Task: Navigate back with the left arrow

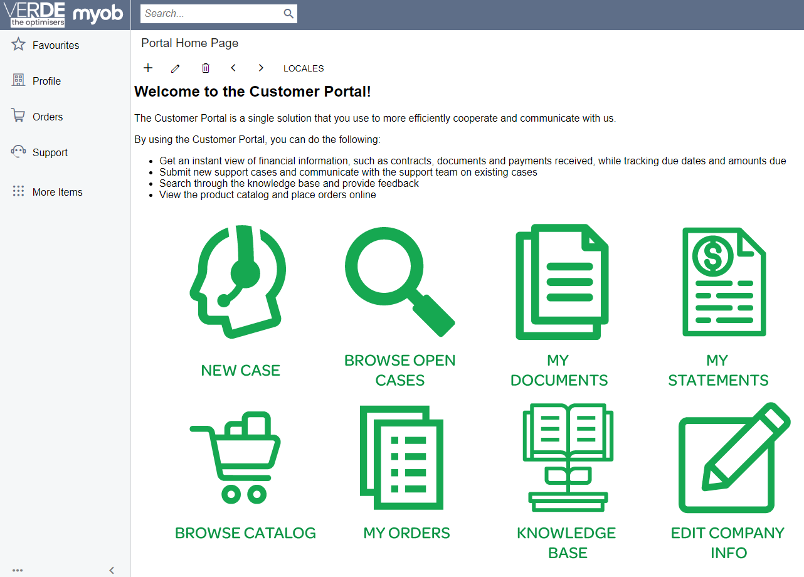Action: click(x=233, y=68)
